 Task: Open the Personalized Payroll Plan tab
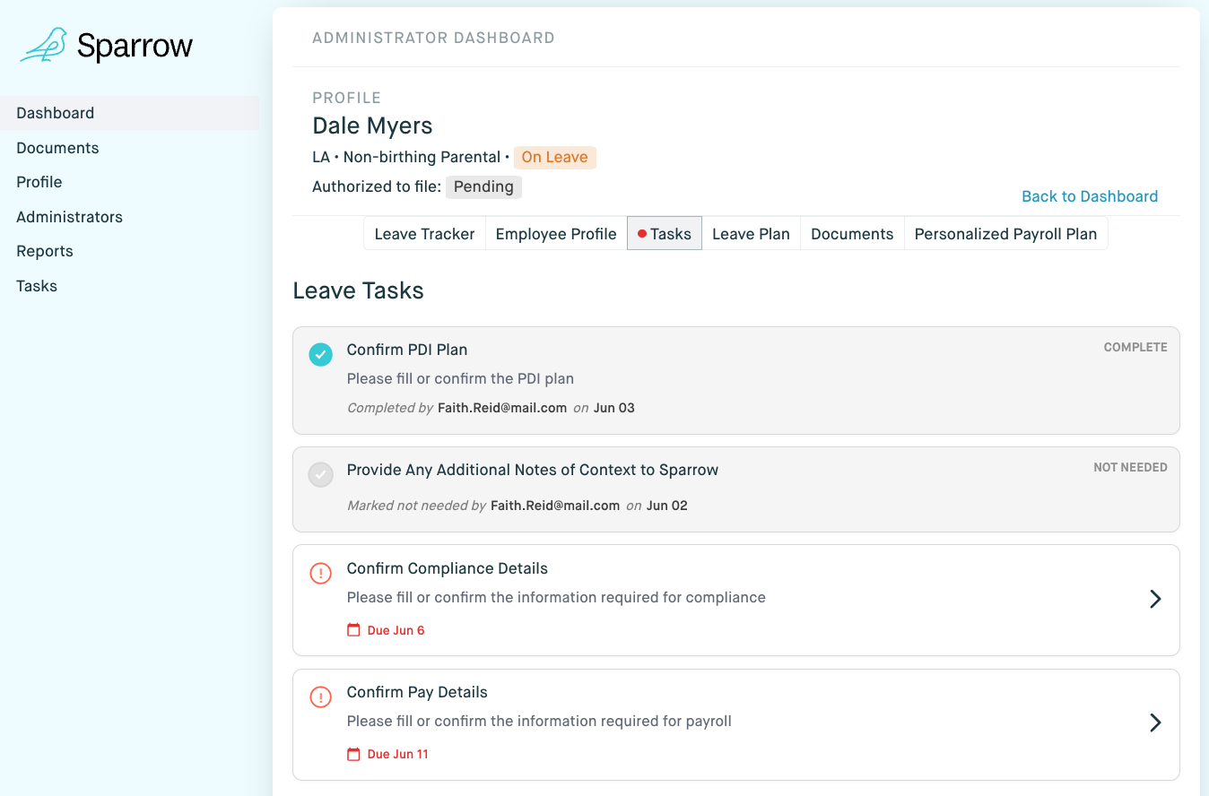click(1005, 234)
